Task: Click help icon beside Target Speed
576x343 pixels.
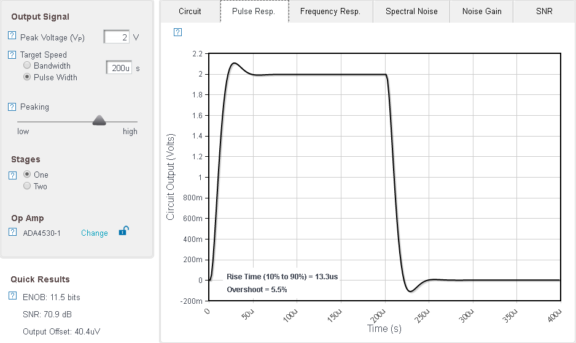Action: (12, 55)
